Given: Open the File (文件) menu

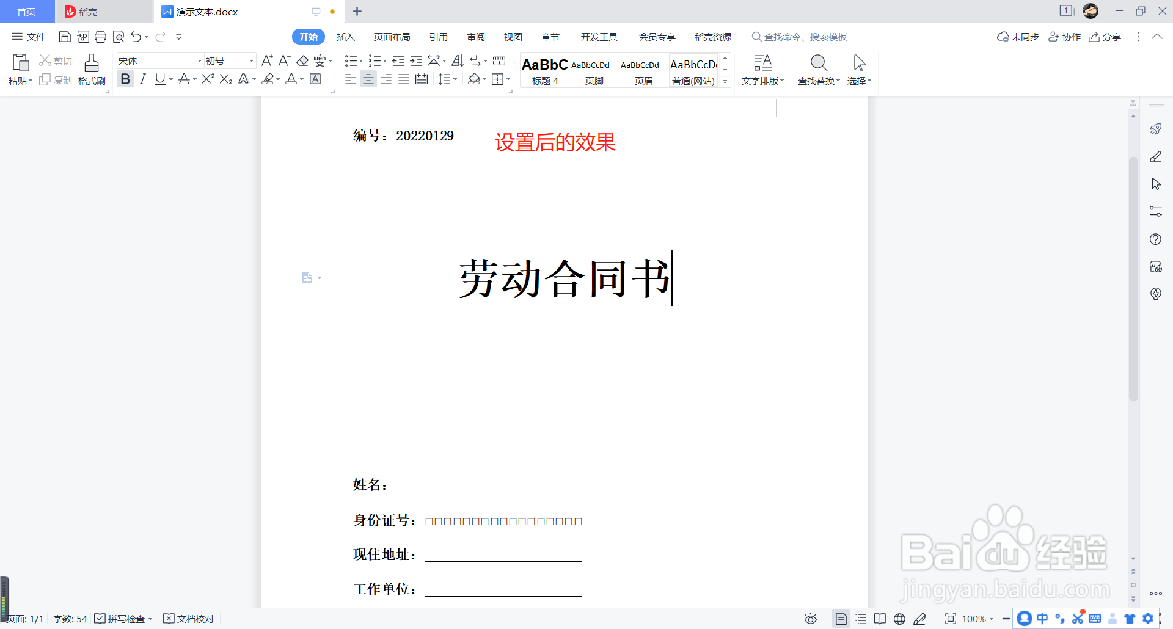Looking at the screenshot, I should tap(29, 37).
